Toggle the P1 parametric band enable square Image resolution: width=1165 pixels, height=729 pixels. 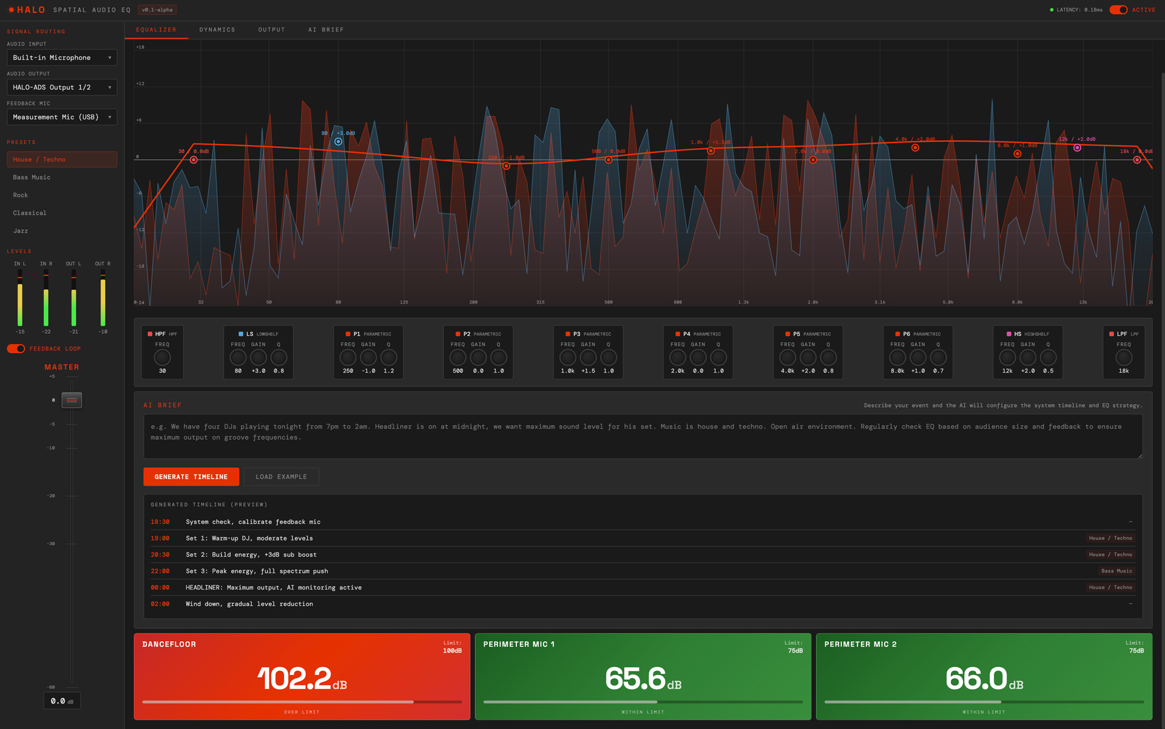coord(348,334)
